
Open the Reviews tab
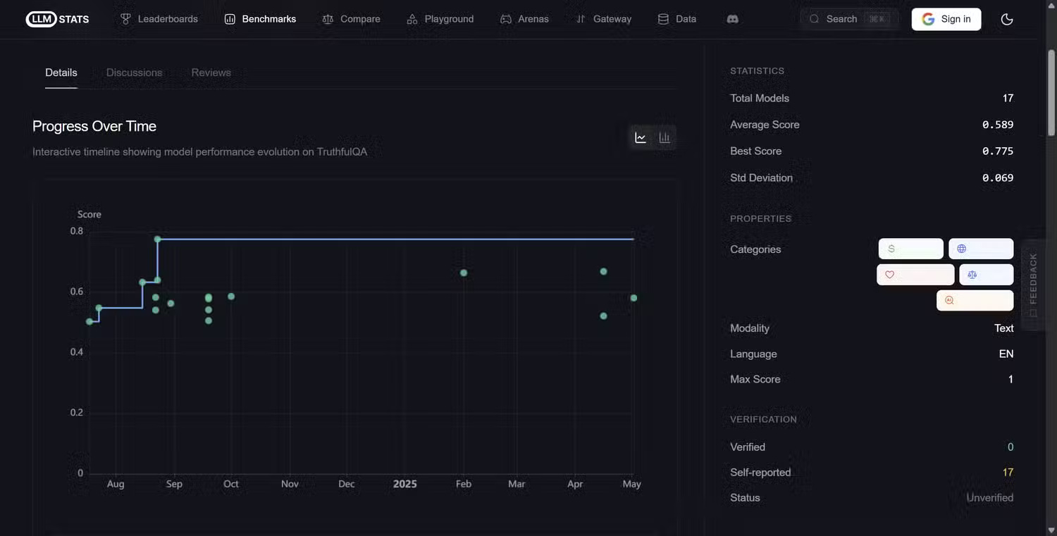(x=211, y=72)
